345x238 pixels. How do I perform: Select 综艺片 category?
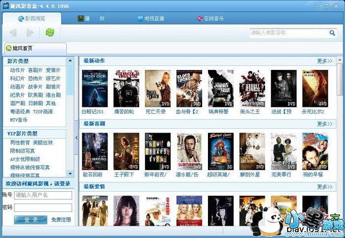pyautogui.click(x=53, y=78)
